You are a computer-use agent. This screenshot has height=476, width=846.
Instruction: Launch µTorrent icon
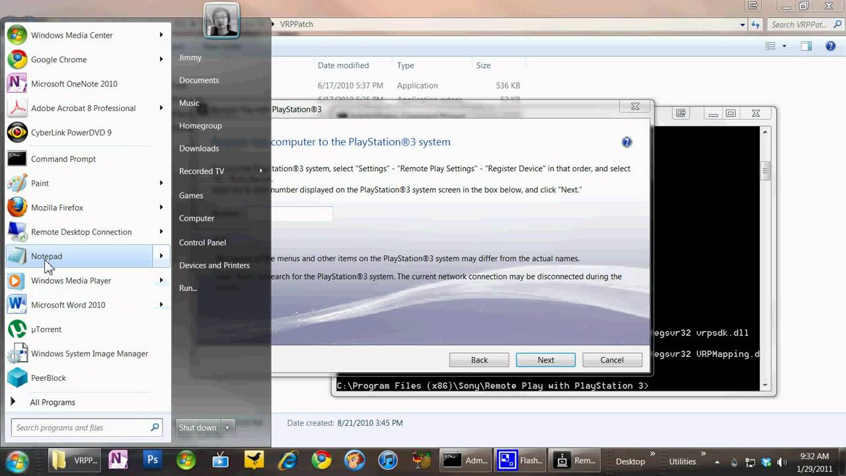[x=17, y=329]
